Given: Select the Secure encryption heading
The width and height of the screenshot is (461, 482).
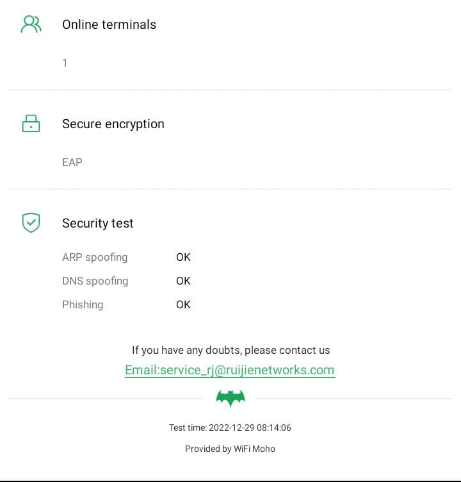Looking at the screenshot, I should (x=113, y=124).
